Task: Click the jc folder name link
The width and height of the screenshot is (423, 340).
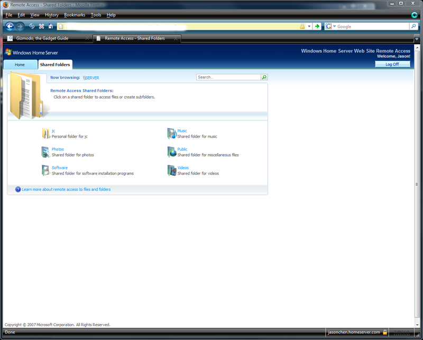Action: pyautogui.click(x=53, y=131)
